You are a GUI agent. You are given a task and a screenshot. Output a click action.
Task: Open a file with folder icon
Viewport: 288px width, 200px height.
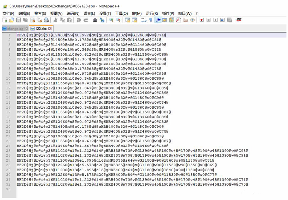[x=12, y=20]
